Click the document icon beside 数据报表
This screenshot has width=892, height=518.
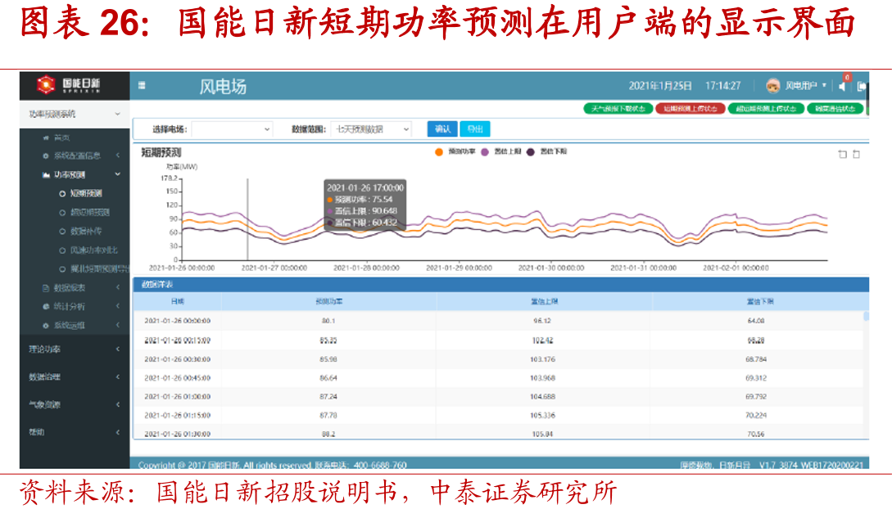(x=46, y=288)
